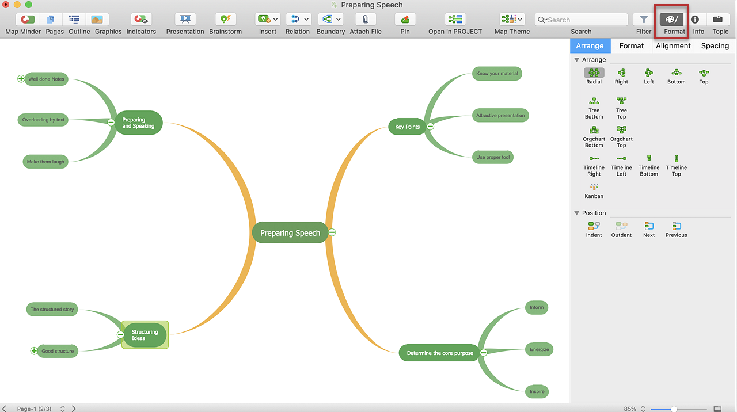Collapse the Determine the core purpose branch
This screenshot has height=412, width=737.
point(484,353)
